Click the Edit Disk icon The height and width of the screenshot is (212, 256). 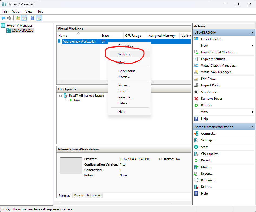[196, 79]
